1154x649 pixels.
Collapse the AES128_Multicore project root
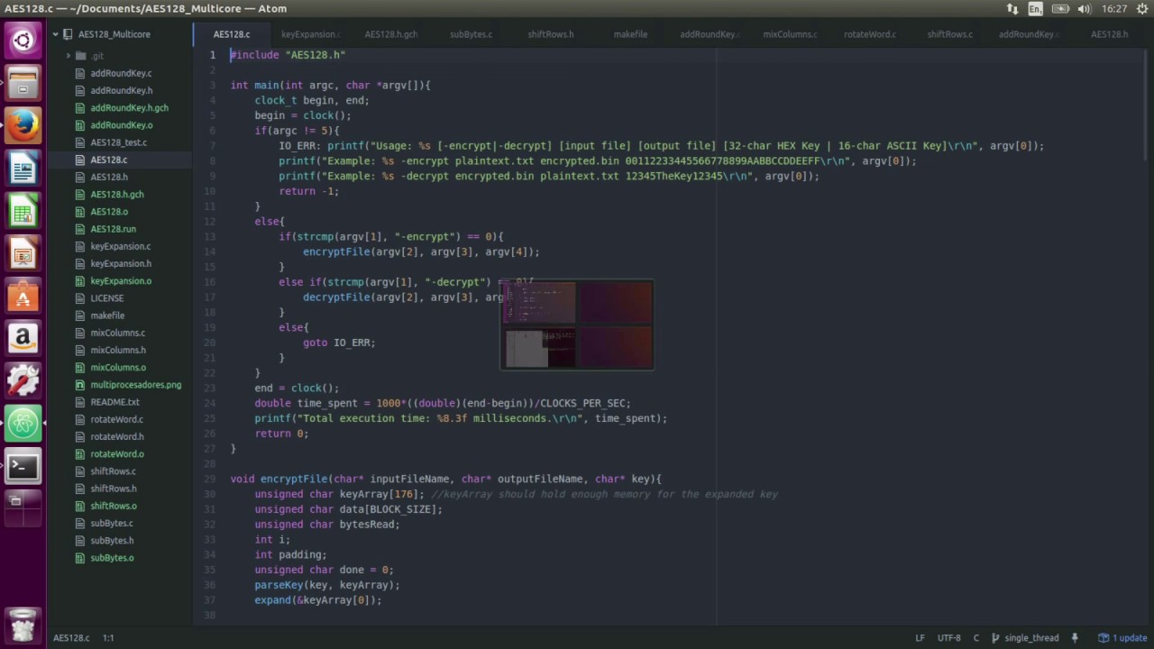[x=55, y=34]
